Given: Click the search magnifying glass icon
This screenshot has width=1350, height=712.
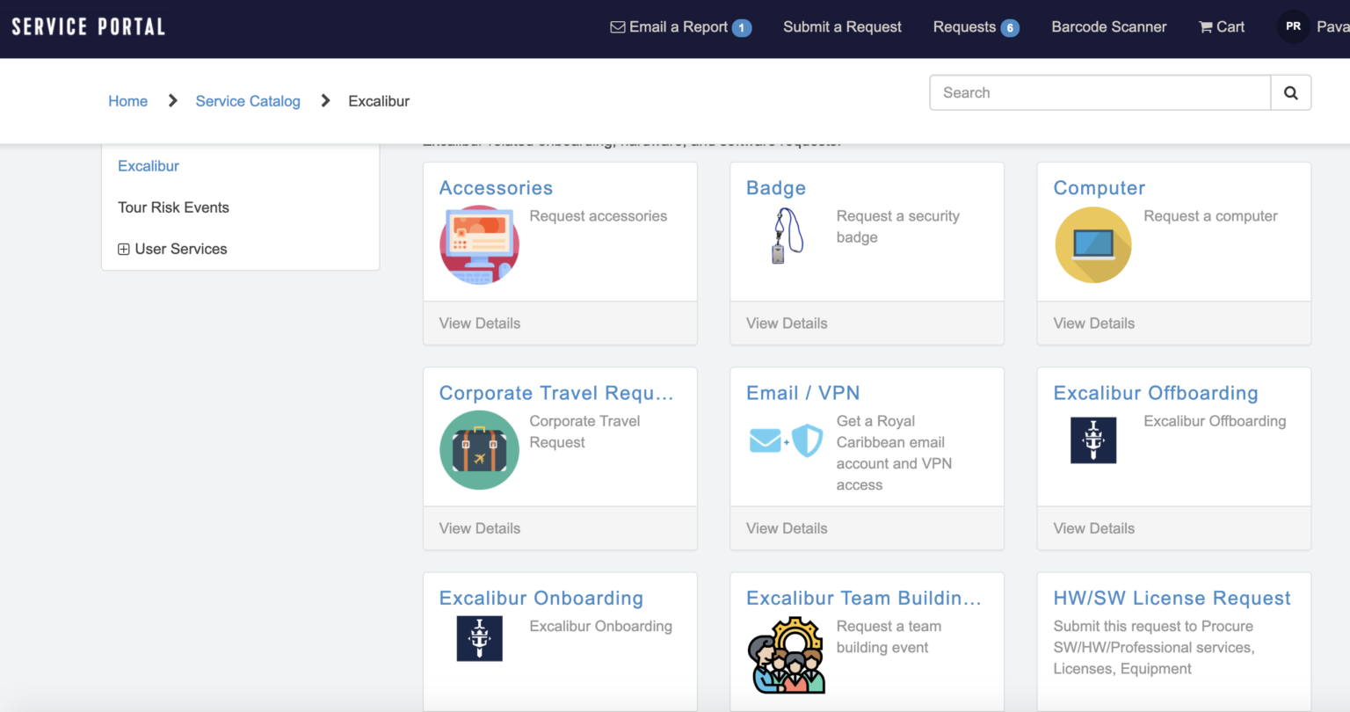Looking at the screenshot, I should click(1290, 92).
